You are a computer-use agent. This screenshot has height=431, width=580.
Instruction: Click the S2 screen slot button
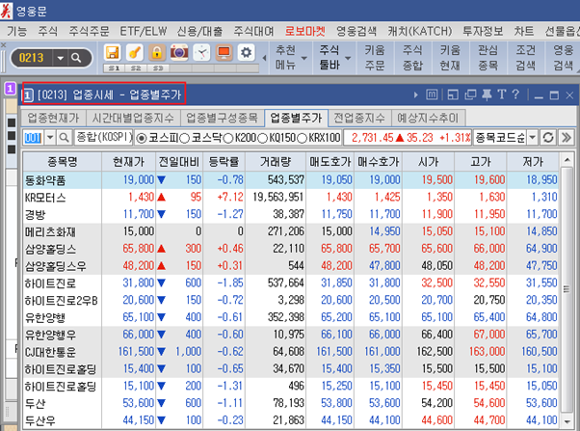136,68
